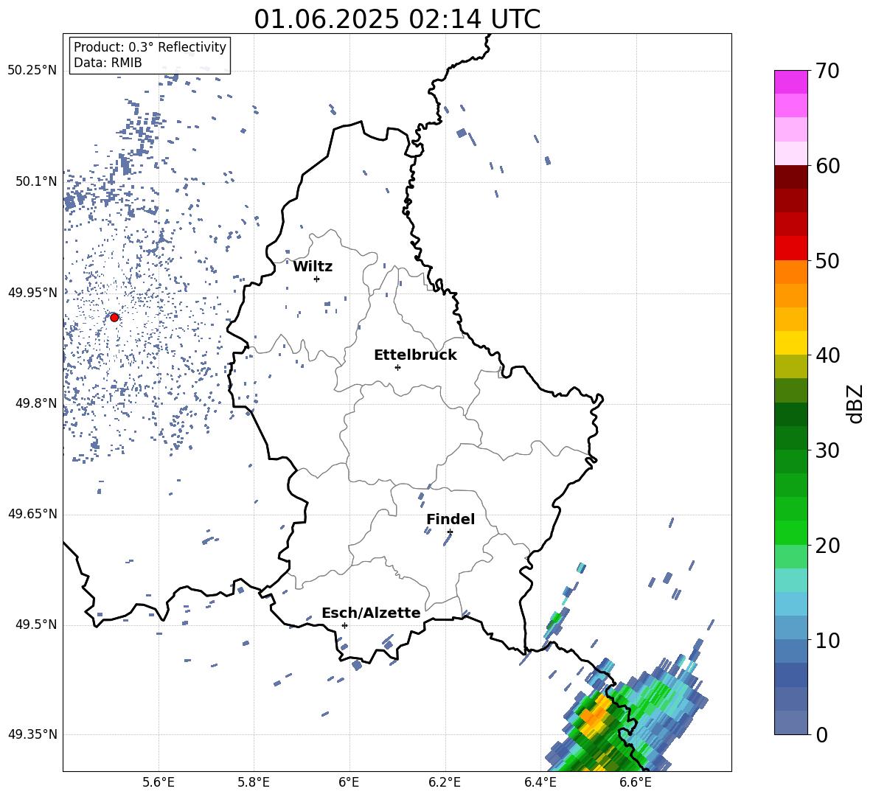Click the 50.25°N latitude label
This screenshot has height=797, width=873.
[x=32, y=71]
